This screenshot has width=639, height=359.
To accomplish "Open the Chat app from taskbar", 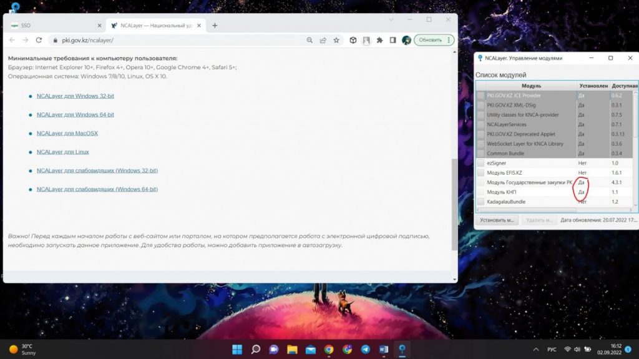I will pyautogui.click(x=273, y=349).
